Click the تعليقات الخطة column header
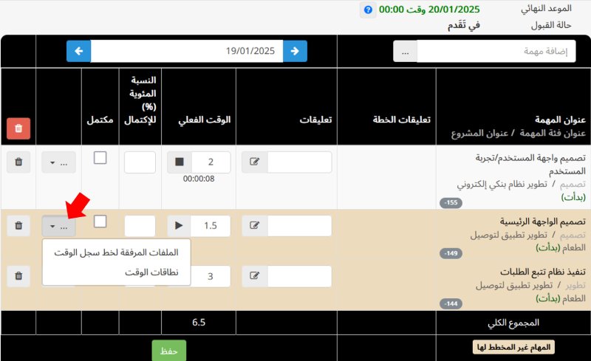591x361 pixels. (x=401, y=120)
